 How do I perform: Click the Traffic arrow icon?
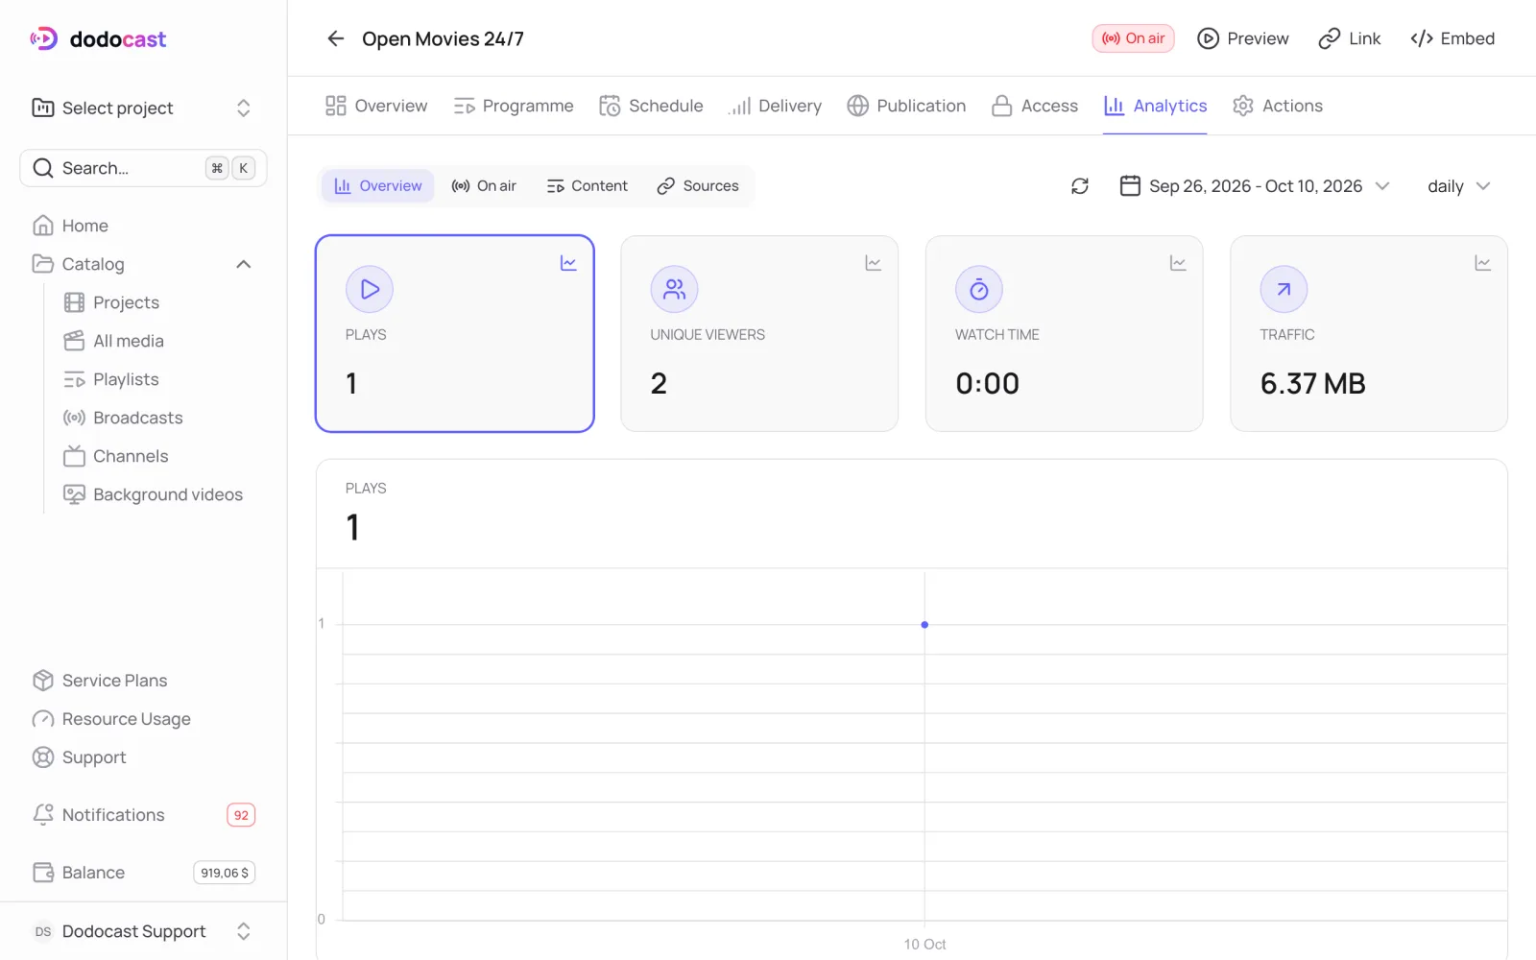click(1284, 289)
